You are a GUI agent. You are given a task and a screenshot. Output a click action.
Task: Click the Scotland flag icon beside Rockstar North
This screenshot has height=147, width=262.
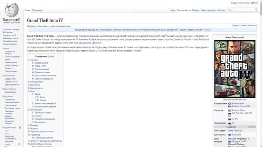[x=230, y=103]
